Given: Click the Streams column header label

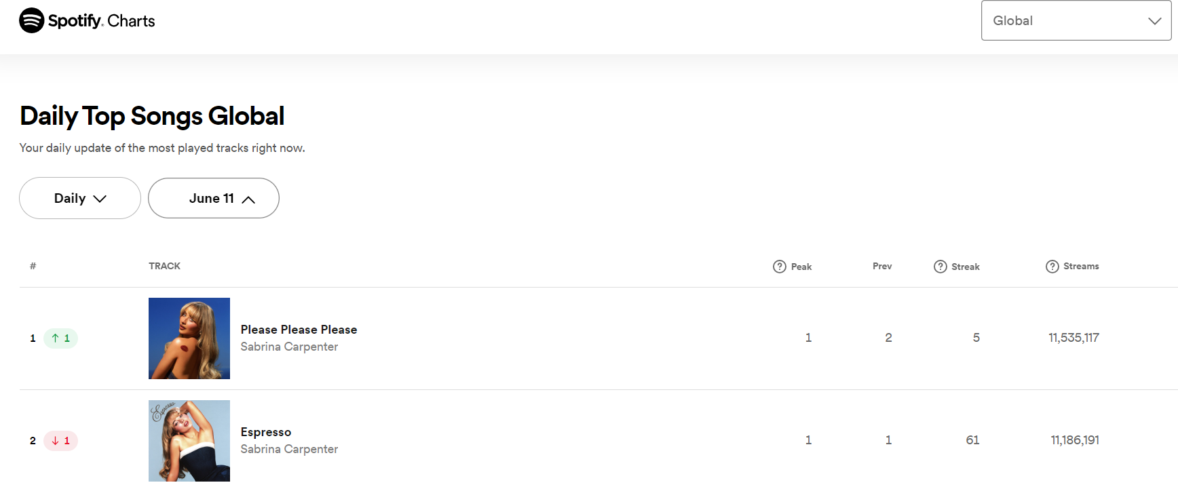Looking at the screenshot, I should coord(1081,266).
